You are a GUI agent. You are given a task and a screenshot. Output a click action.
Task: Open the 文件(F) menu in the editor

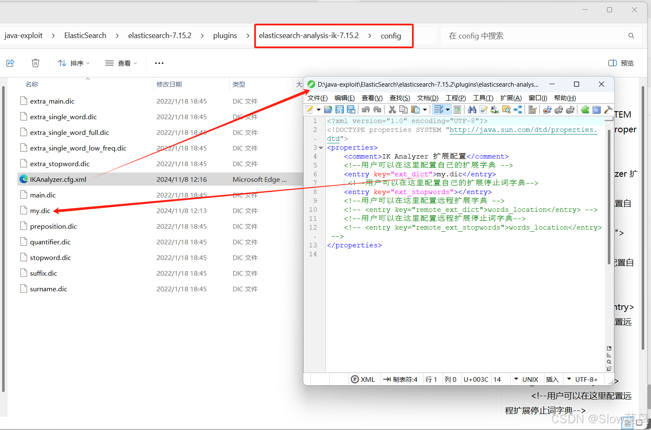coord(317,98)
